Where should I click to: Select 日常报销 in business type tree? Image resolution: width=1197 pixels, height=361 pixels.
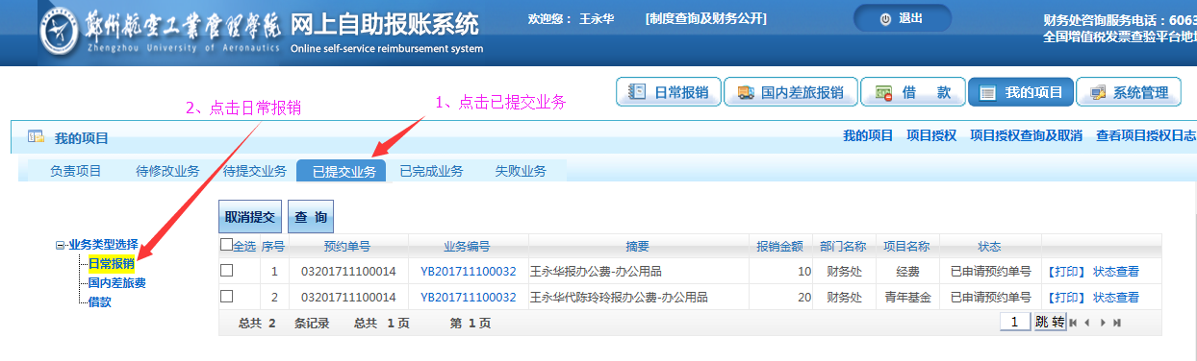[x=111, y=264]
